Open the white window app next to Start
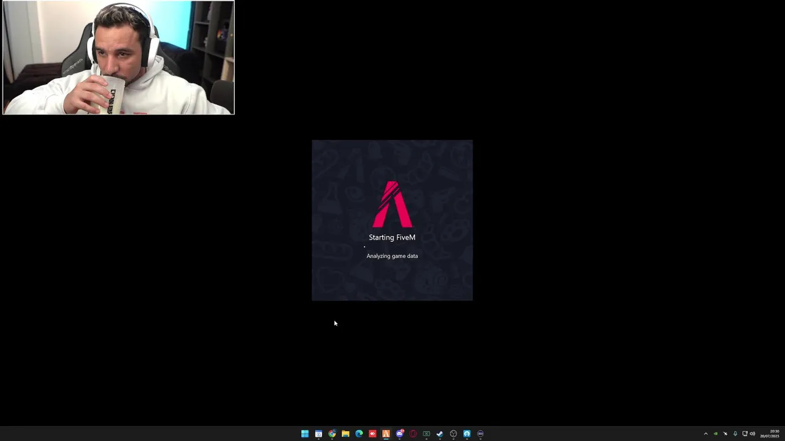785x441 pixels. (x=318, y=434)
